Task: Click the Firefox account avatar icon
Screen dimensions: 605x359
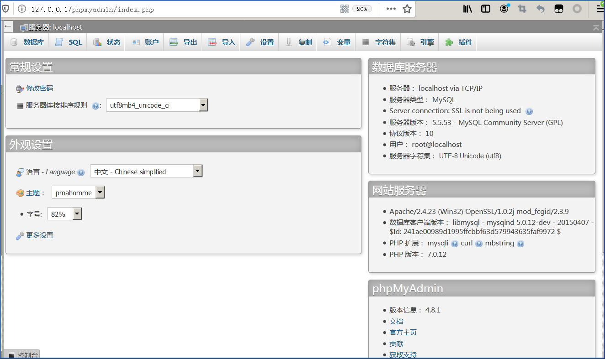Action: click(x=504, y=9)
